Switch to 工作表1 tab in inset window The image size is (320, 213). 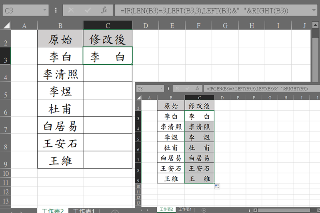coord(185,209)
